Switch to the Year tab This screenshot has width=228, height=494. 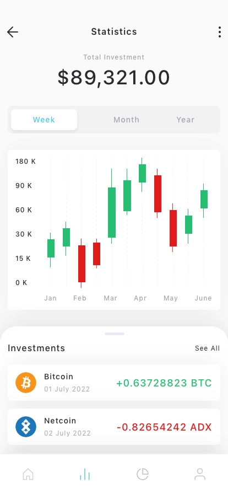tap(186, 120)
